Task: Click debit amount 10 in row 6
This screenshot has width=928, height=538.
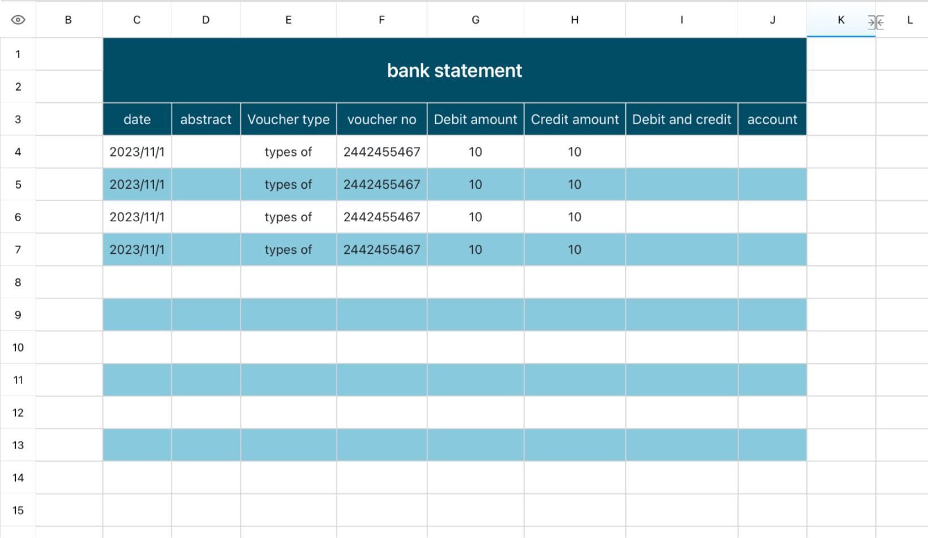Action: click(476, 217)
